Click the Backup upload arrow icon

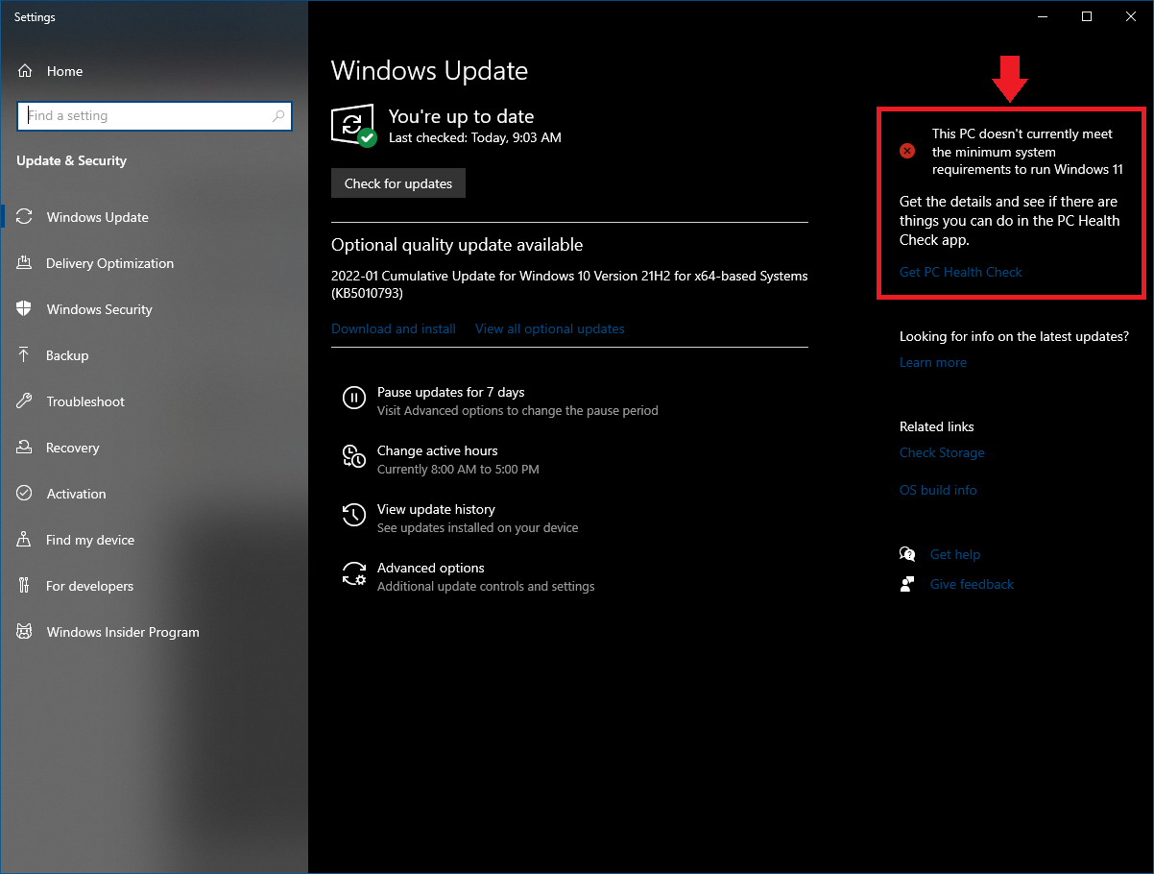25,355
